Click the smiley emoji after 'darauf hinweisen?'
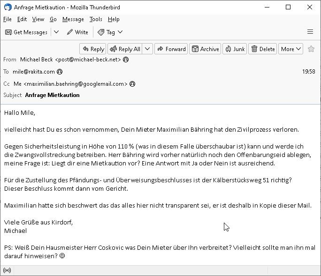This screenshot has width=321, height=276. pyautogui.click(x=62, y=256)
